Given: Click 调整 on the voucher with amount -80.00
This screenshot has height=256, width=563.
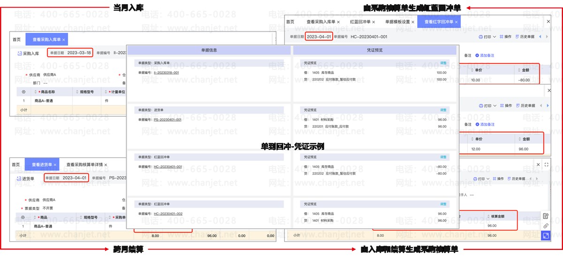Looking at the screenshot, I should coord(443,157).
